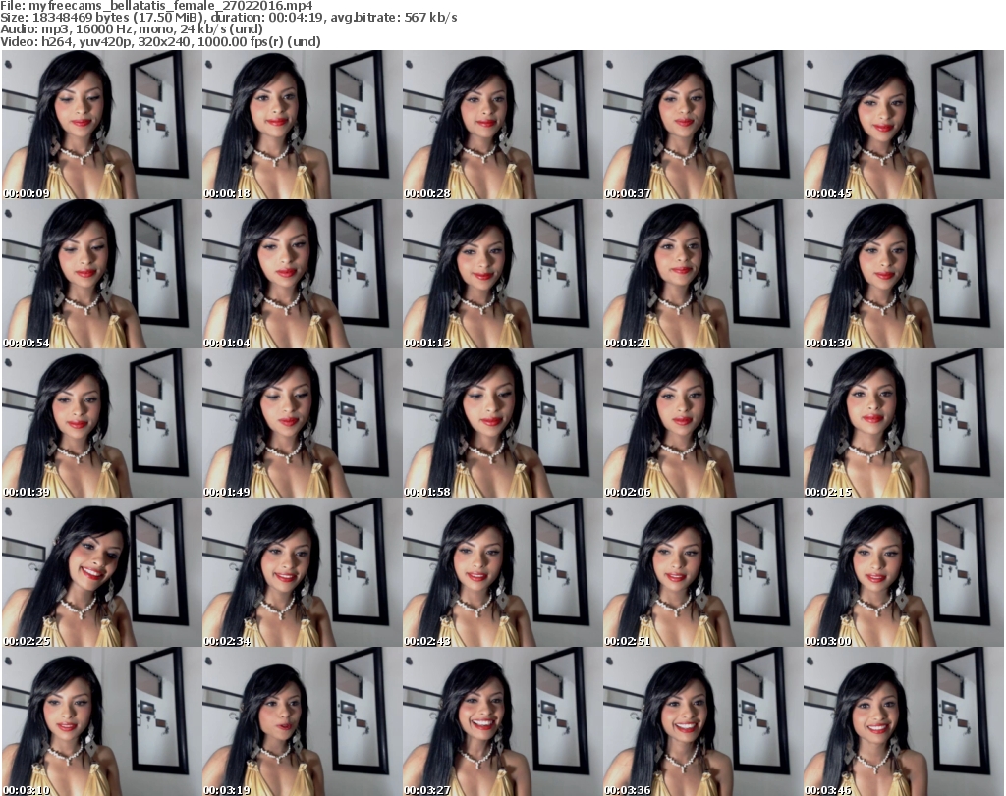Click the thumbnail frame at 00:00:09
The height and width of the screenshot is (796, 1006).
[101, 125]
